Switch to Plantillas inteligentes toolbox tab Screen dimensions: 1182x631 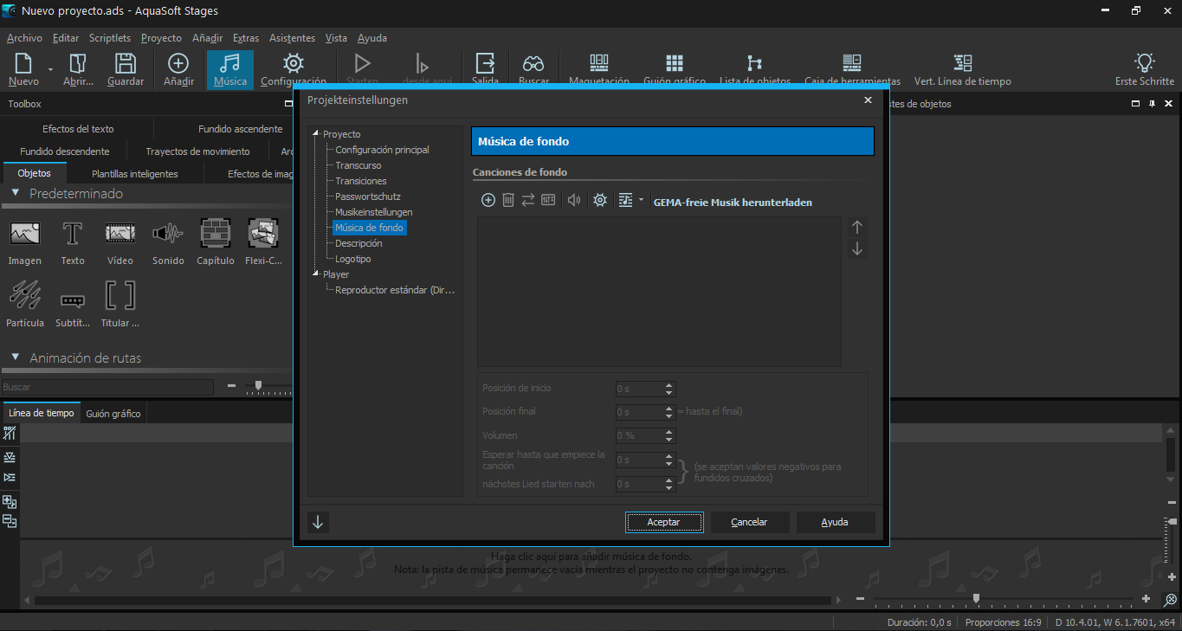pos(135,174)
